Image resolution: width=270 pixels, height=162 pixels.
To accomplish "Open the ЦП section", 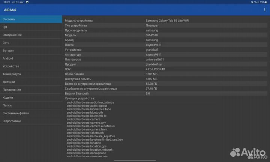I will (x=31, y=27).
